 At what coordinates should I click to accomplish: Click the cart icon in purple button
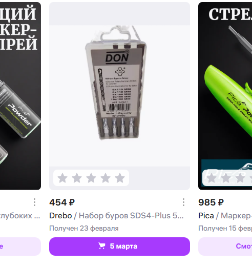(102, 246)
